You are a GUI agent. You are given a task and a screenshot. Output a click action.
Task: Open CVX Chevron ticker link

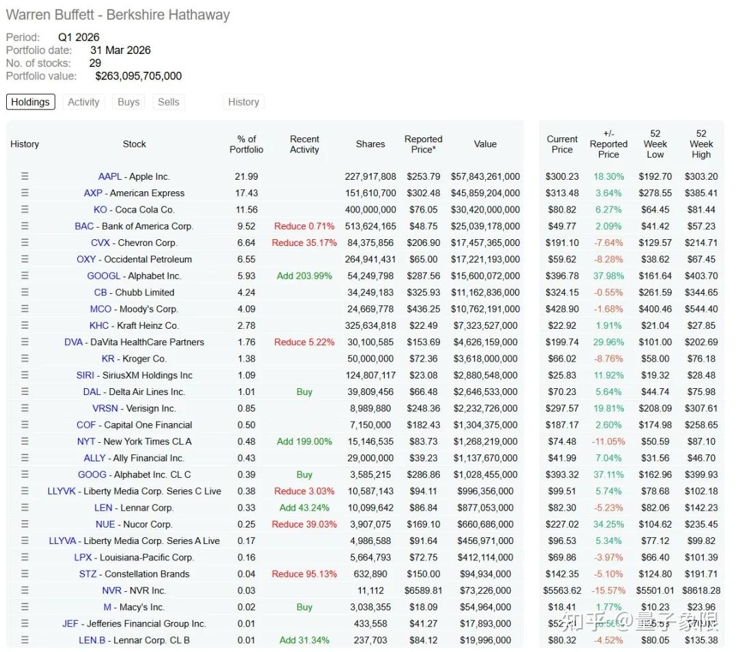100,243
